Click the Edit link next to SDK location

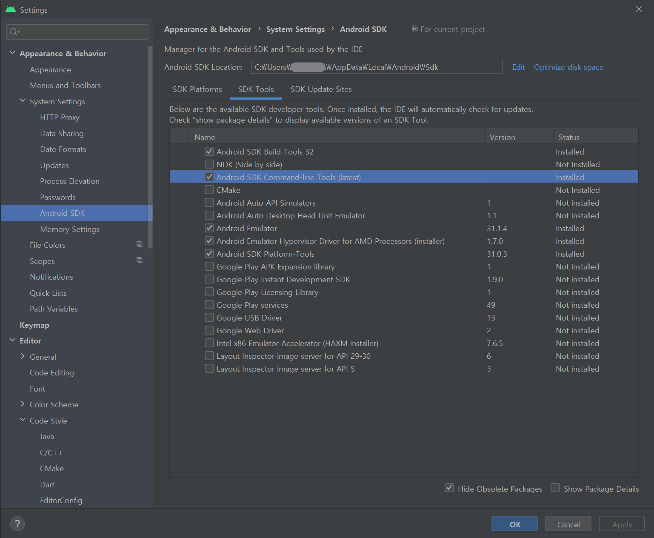(x=518, y=67)
